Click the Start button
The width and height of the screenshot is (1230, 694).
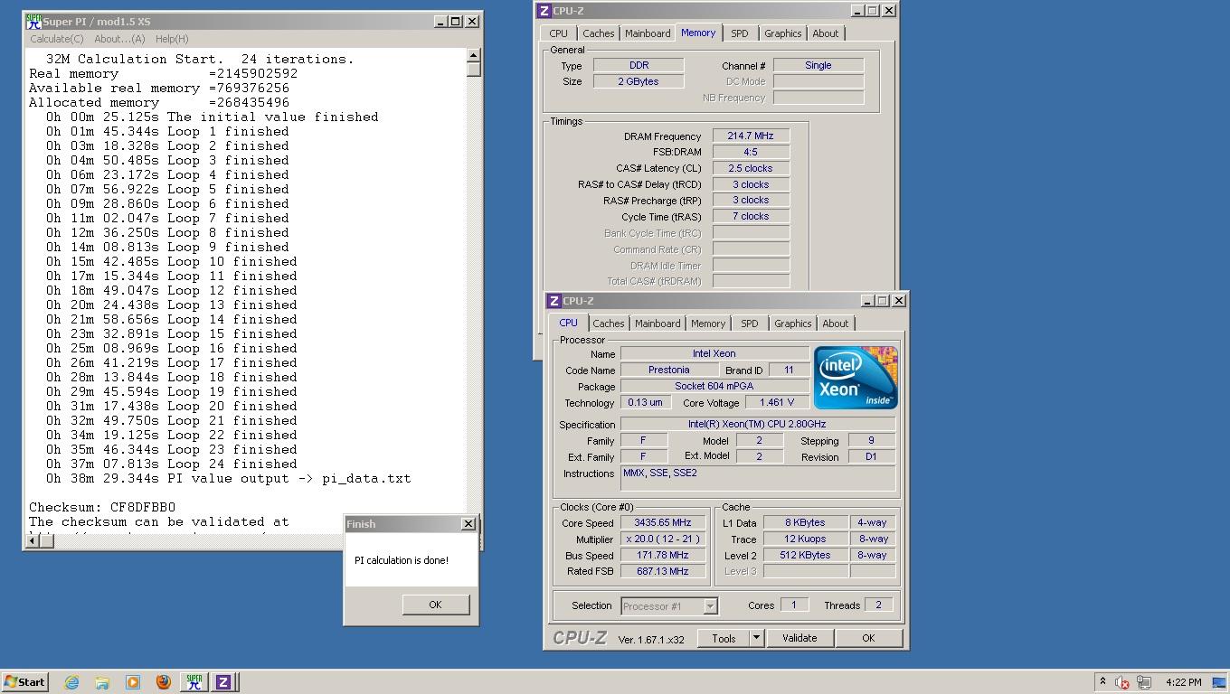24,682
